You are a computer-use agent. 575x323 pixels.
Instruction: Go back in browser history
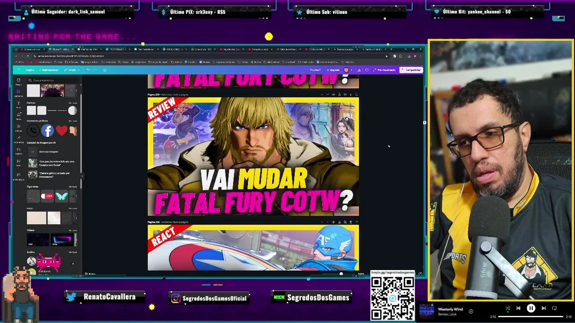click(16, 56)
